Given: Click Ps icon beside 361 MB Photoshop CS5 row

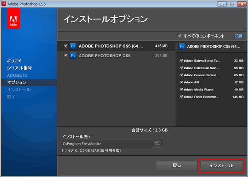Looking at the screenshot, I should (x=73, y=56).
